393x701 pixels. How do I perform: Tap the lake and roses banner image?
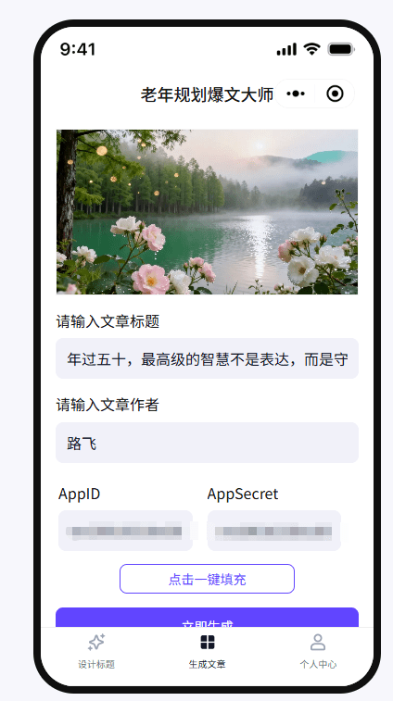click(207, 212)
